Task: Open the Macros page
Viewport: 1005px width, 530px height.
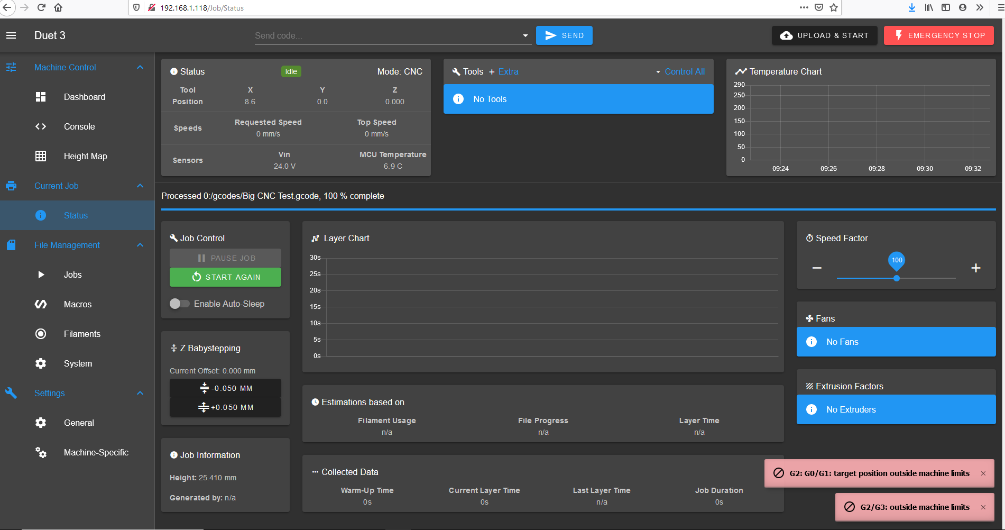Action: click(x=77, y=304)
